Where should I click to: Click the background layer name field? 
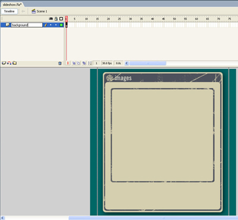coord(27,25)
